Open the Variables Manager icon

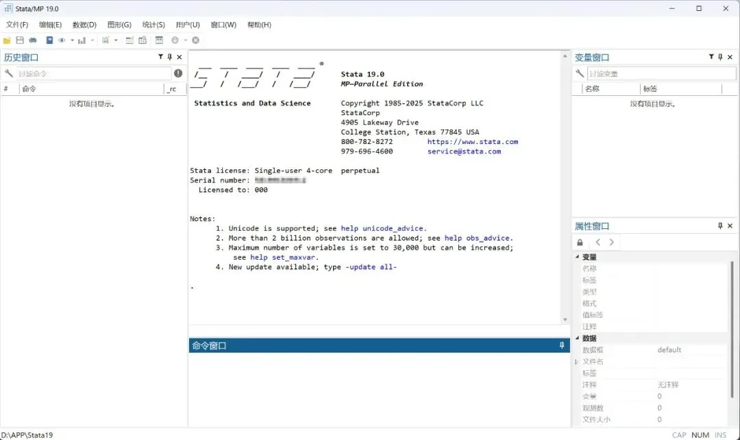tap(159, 40)
